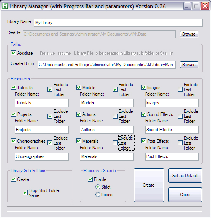Click the large Create button
Image resolution: width=211 pixels, height=218 pixels.
[x=149, y=185]
